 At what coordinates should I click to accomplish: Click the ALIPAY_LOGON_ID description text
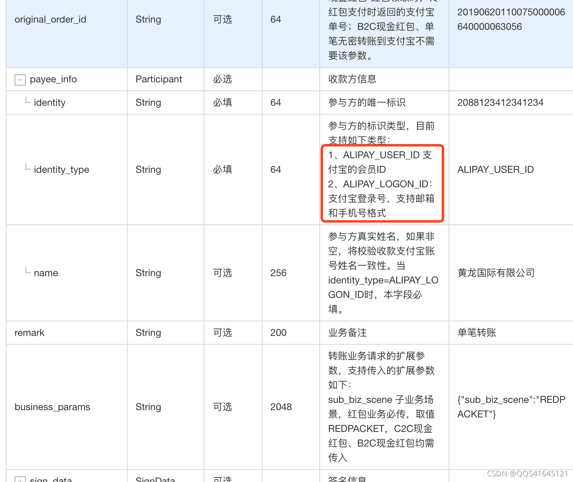[x=381, y=199]
